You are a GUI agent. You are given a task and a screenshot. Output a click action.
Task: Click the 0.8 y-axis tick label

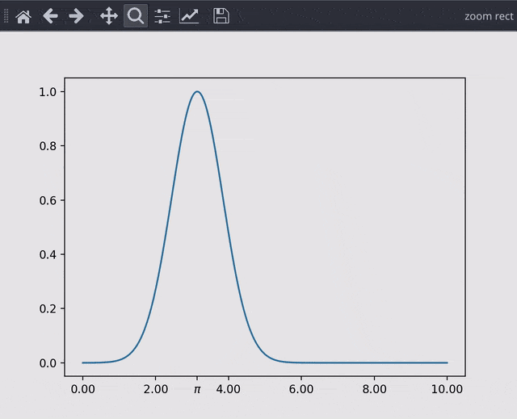click(x=48, y=146)
